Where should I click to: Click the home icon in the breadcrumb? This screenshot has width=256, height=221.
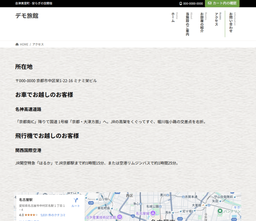17,44
